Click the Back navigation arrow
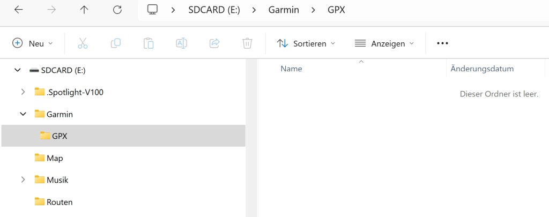The image size is (549, 217). tap(19, 10)
